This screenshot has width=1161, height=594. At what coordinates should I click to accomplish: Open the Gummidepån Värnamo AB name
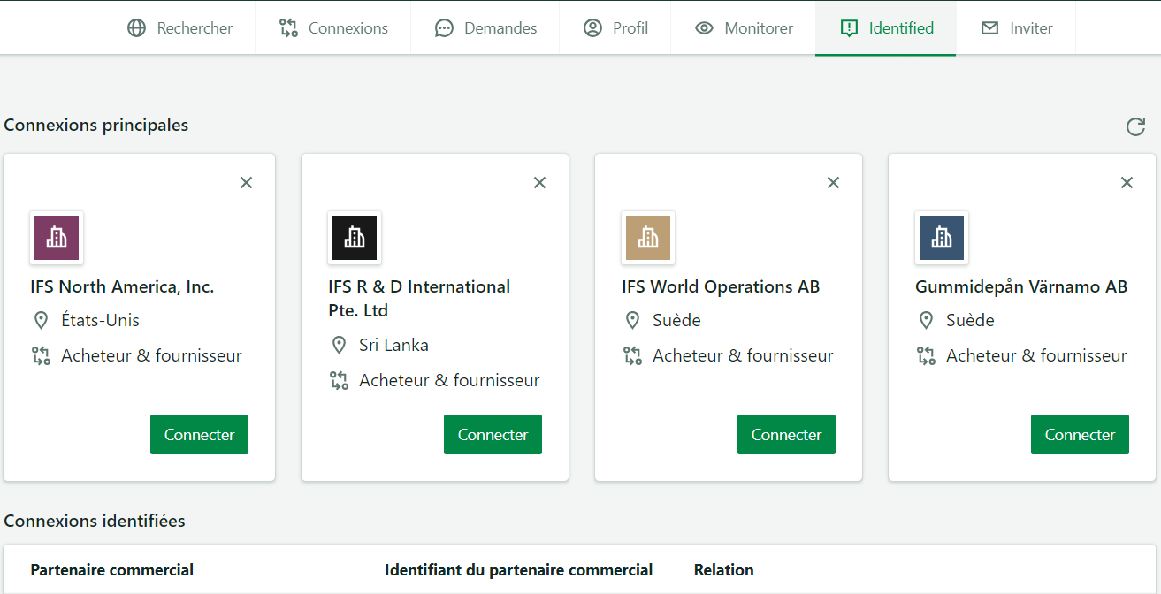coord(1021,286)
